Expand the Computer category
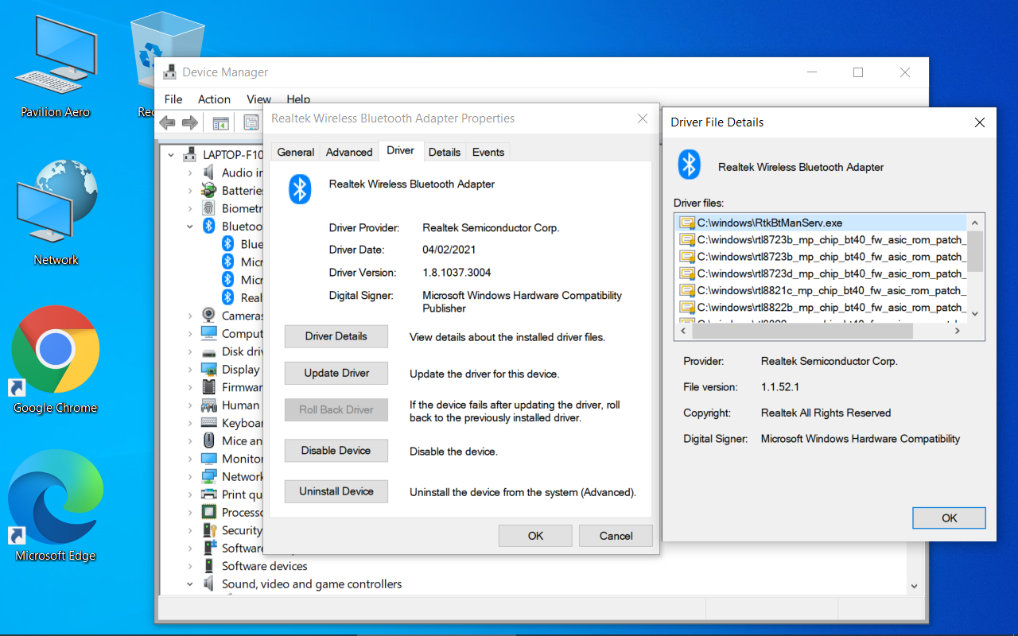This screenshot has width=1018, height=636. (189, 334)
